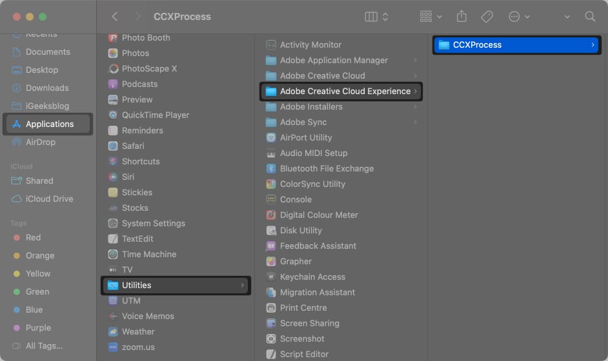Image resolution: width=608 pixels, height=361 pixels.
Task: Click the Digital Colour Meter icon
Action: click(x=271, y=215)
